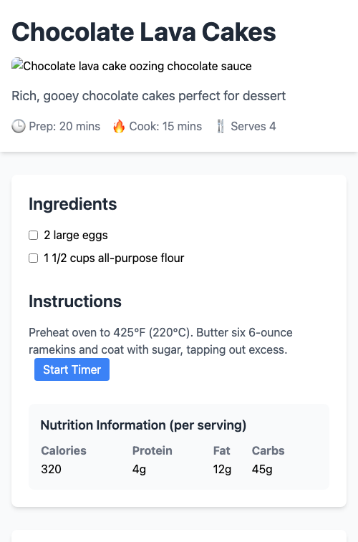Viewport: 358px width, 542px height.
Task: Click the fire icon next to Cook time
Action: [119, 127]
